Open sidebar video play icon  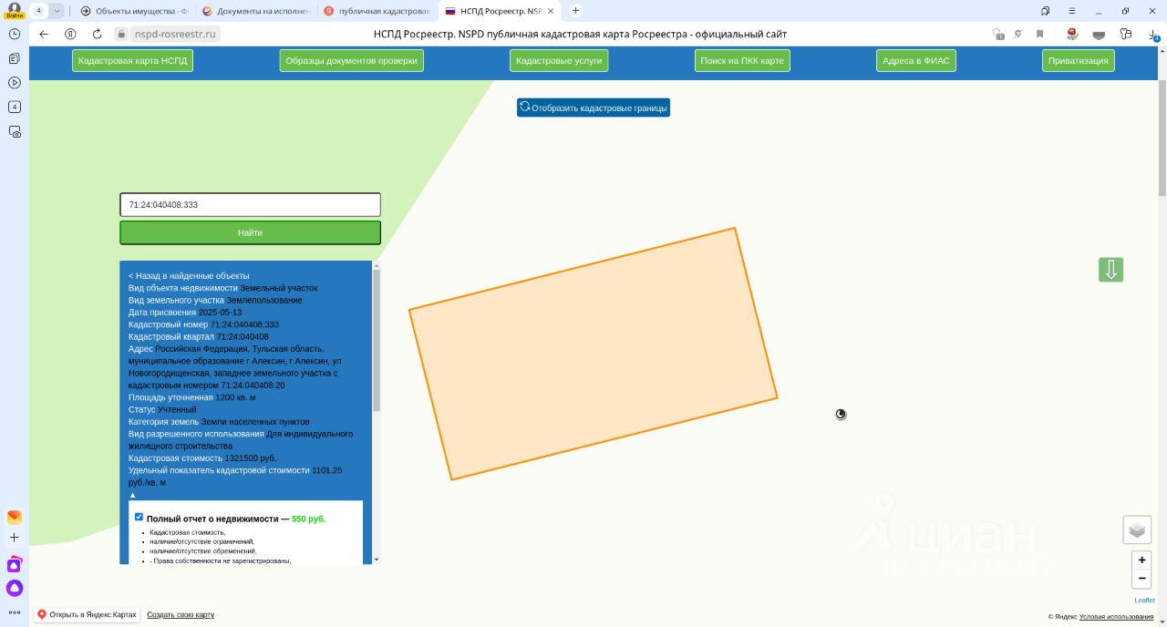click(14, 83)
